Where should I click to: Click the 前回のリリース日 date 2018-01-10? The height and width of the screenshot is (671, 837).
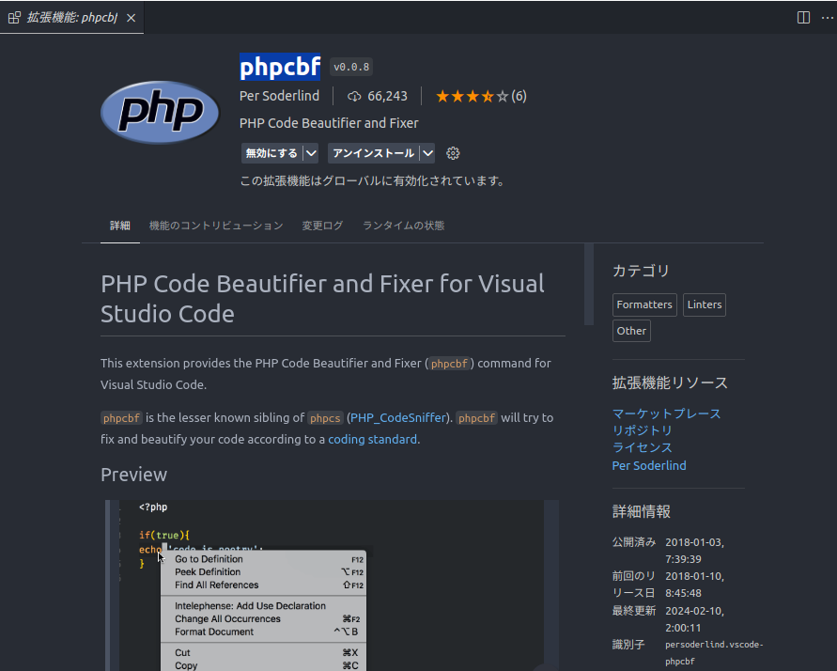point(694,585)
